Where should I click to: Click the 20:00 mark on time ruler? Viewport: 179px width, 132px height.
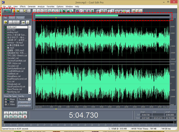(x=118, y=107)
